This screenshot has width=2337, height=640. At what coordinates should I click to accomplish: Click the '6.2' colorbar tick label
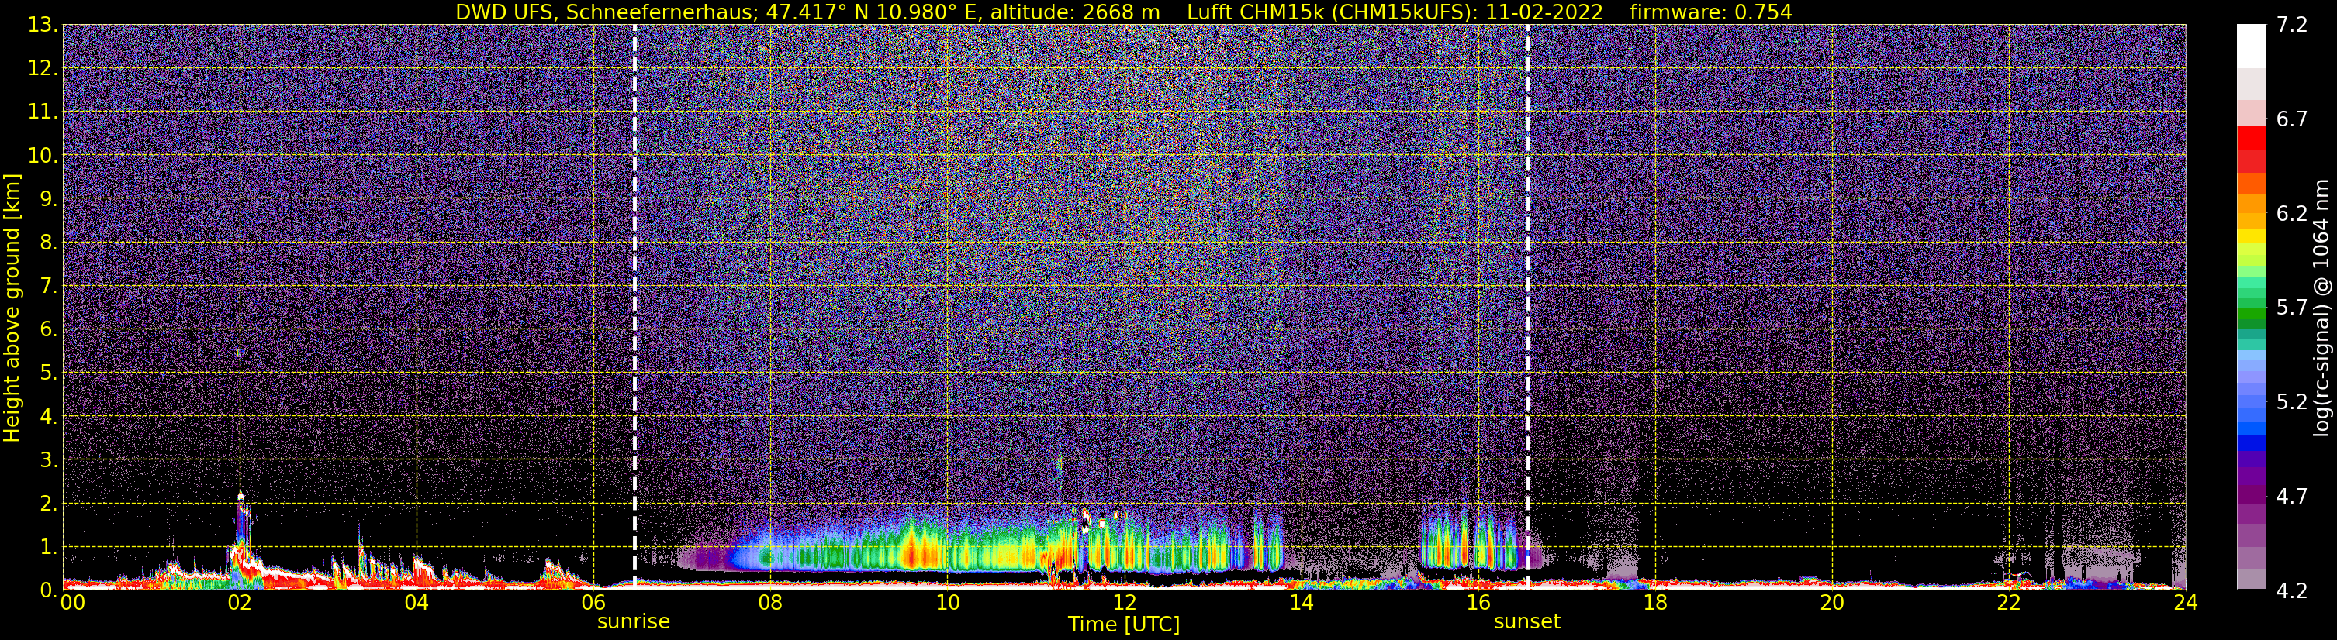[2293, 213]
